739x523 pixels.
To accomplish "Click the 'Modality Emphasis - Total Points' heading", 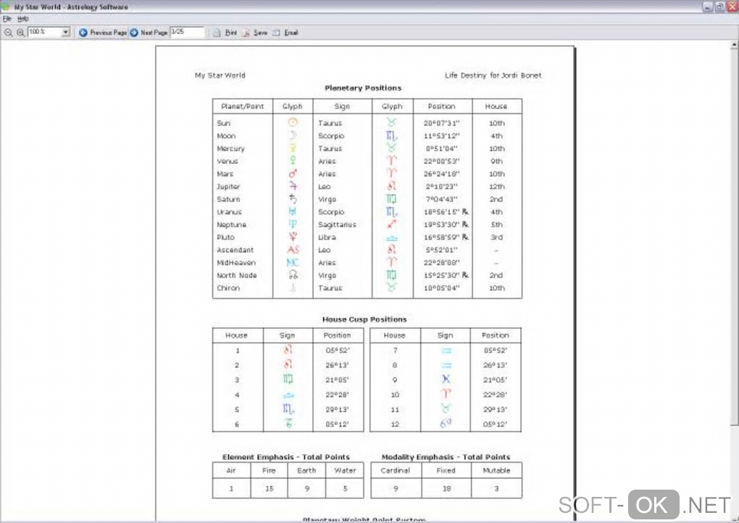I will 446,457.
